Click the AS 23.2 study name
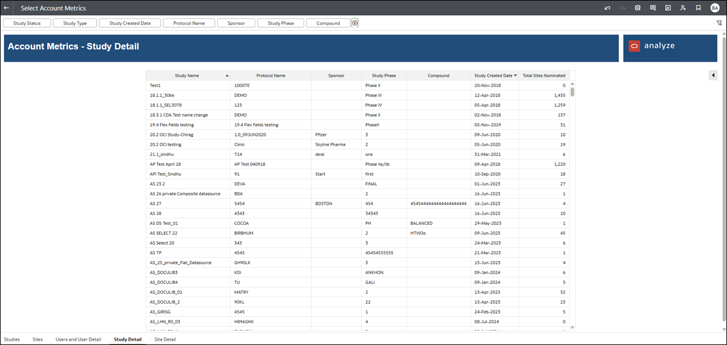This screenshot has height=345, width=727. (157, 184)
